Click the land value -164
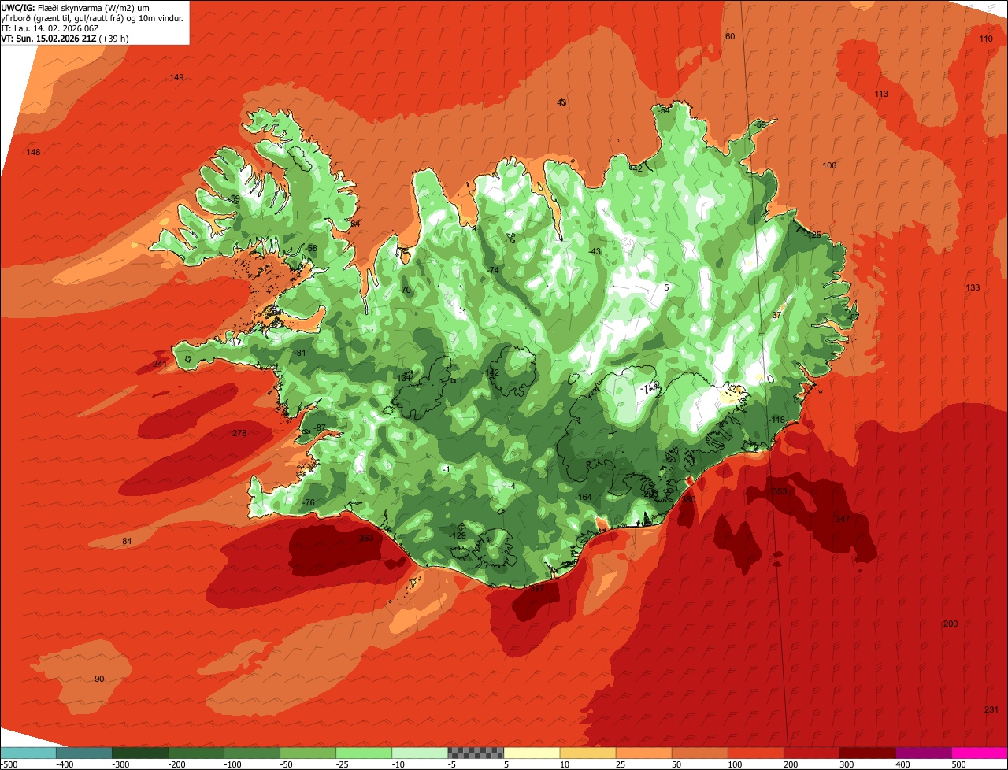This screenshot has width=1008, height=770. pos(584,498)
